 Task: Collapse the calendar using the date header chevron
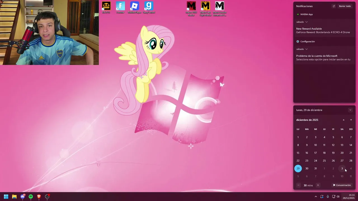click(350, 110)
